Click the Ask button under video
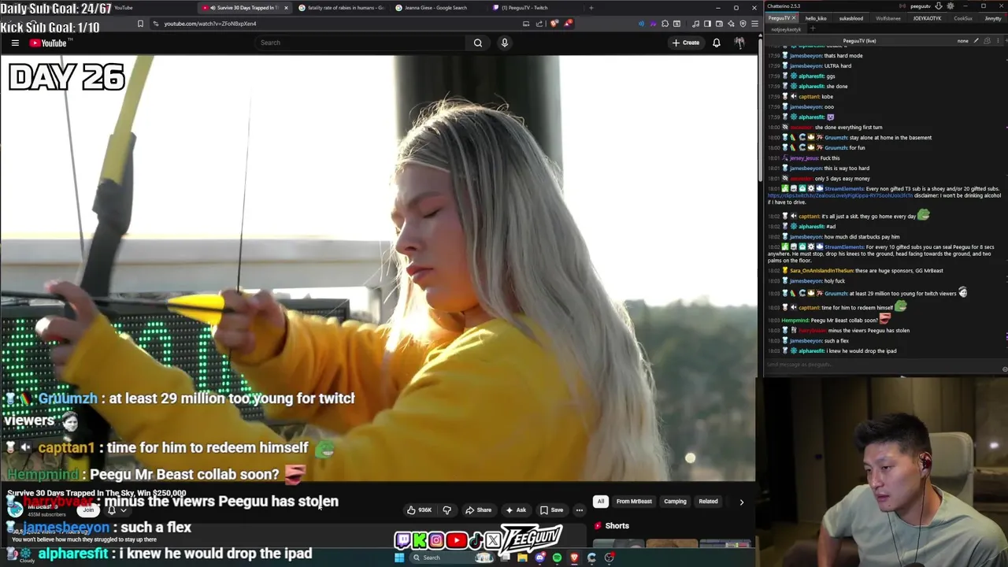Viewport: 1008px width, 567px height. coord(516,510)
